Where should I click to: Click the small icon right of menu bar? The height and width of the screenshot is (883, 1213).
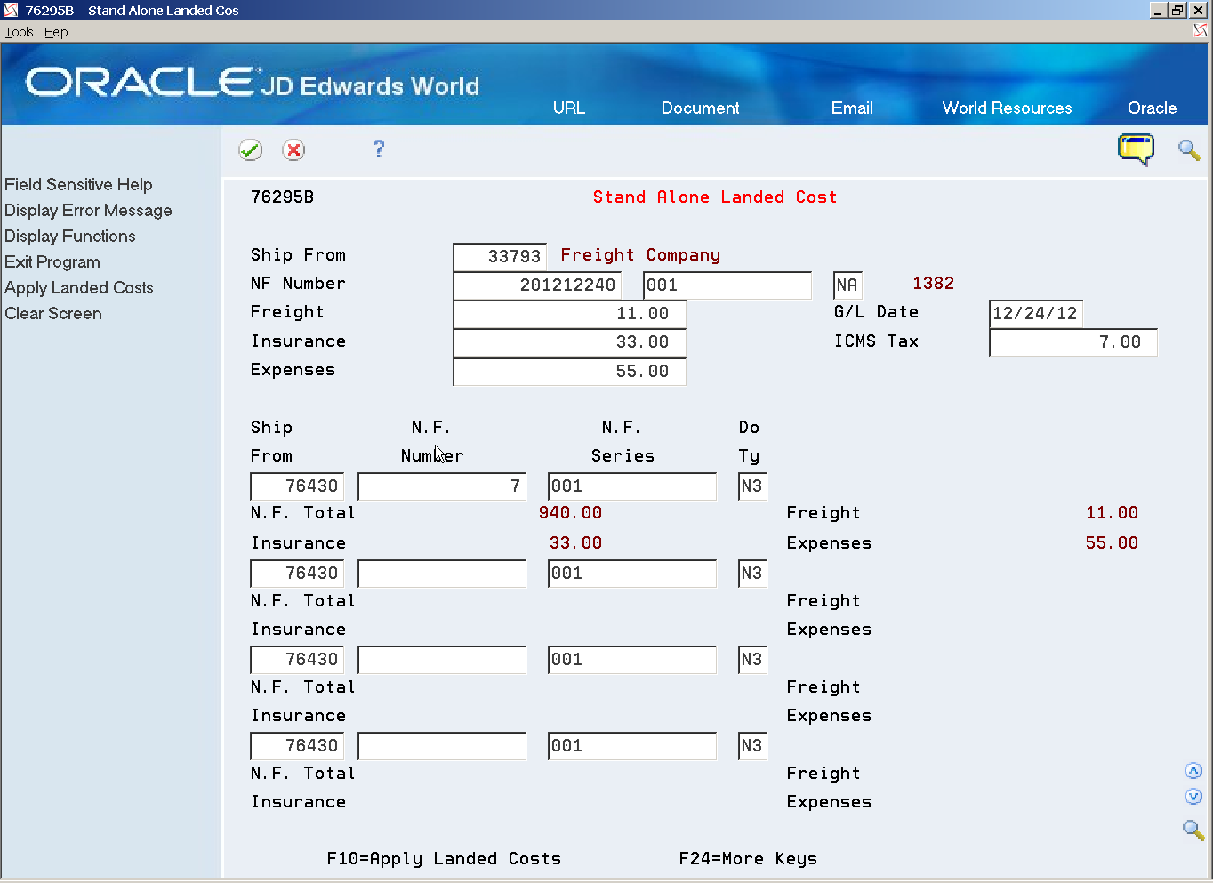[1201, 31]
